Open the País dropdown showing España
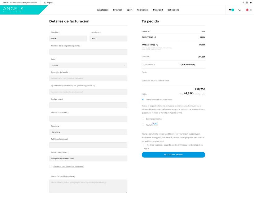 coord(88,65)
